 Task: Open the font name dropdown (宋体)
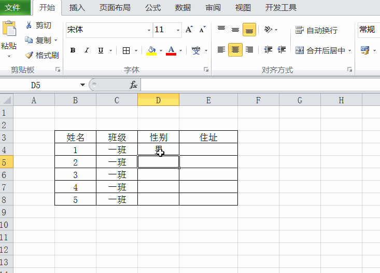tap(149, 30)
